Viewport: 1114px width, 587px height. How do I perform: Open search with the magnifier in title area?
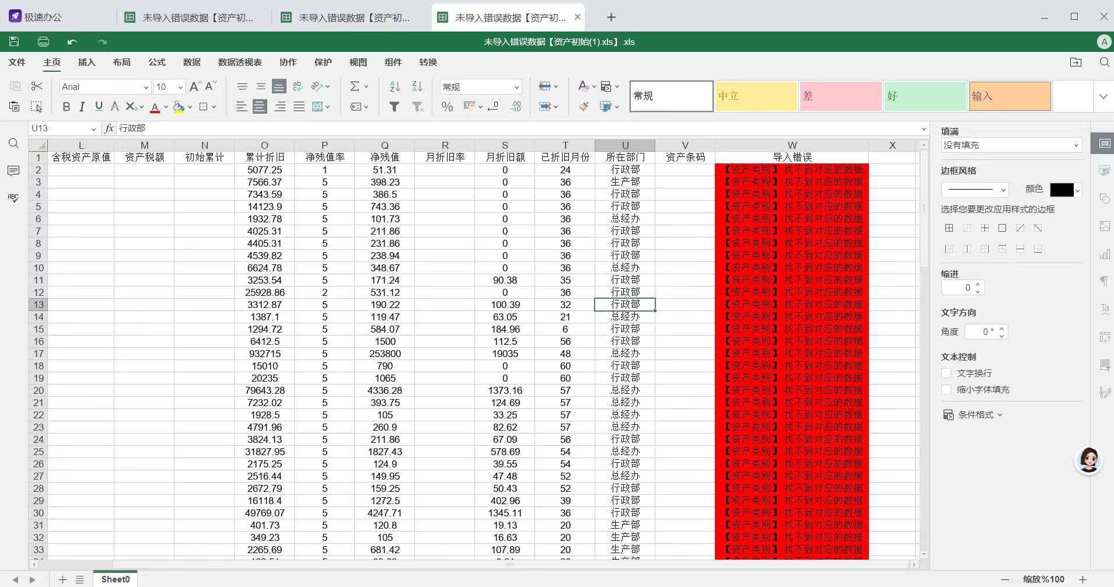coord(1104,62)
